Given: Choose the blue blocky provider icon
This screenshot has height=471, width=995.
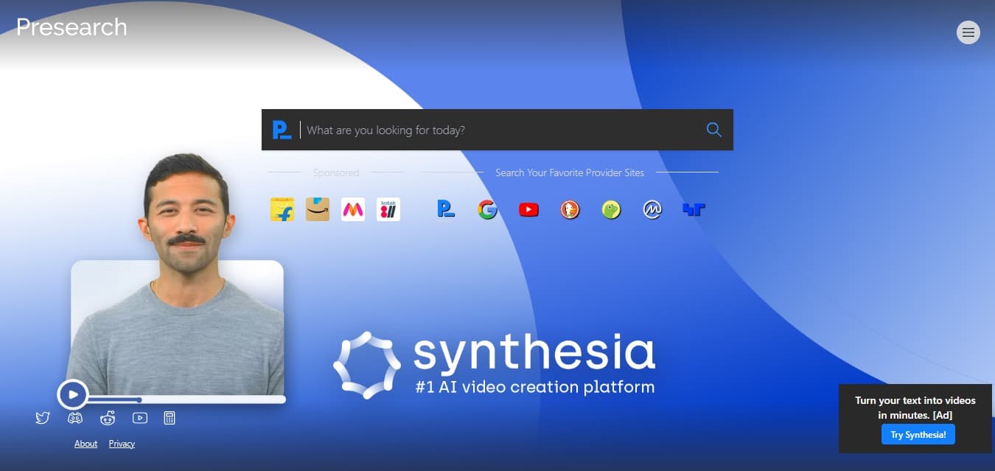Looking at the screenshot, I should point(694,210).
